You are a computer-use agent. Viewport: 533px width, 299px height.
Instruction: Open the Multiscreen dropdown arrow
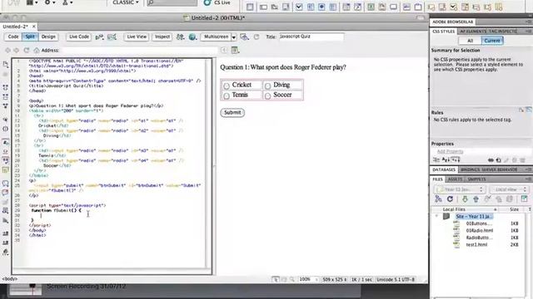(x=234, y=37)
